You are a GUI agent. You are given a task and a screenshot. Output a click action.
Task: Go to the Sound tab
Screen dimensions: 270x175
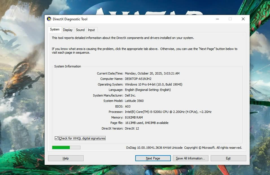pyautogui.click(x=80, y=30)
